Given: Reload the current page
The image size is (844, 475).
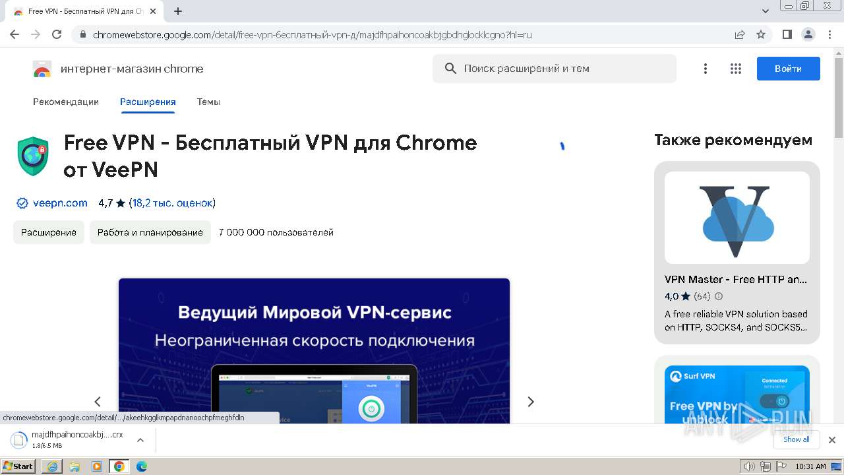Looking at the screenshot, I should click(x=57, y=34).
